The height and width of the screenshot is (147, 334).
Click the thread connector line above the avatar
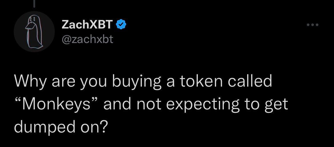coord(34,3)
